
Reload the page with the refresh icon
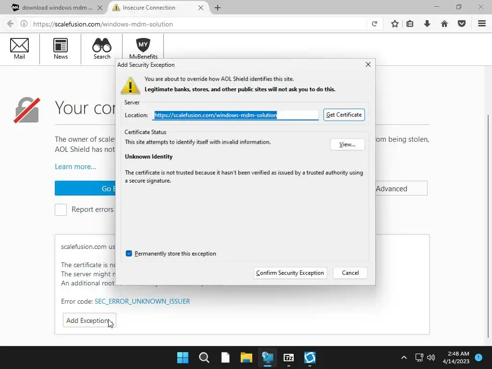click(374, 24)
